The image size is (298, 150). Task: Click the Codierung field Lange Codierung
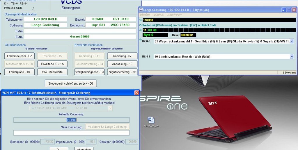(45, 25)
